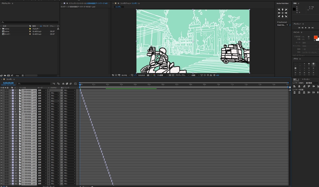The image size is (319, 187).
Task: Click the center anchor point icon
Action: (282, 13)
